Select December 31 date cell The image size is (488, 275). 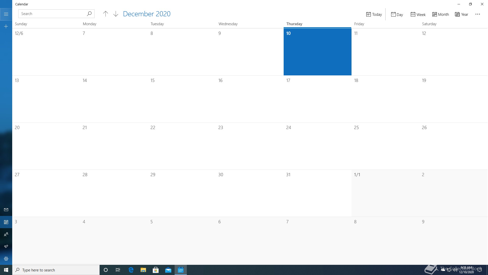click(317, 193)
